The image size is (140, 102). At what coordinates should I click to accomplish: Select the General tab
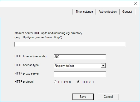pyautogui.click(x=127, y=12)
